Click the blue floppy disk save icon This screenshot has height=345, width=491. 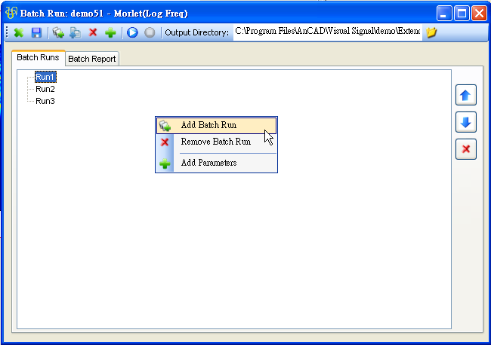click(36, 32)
